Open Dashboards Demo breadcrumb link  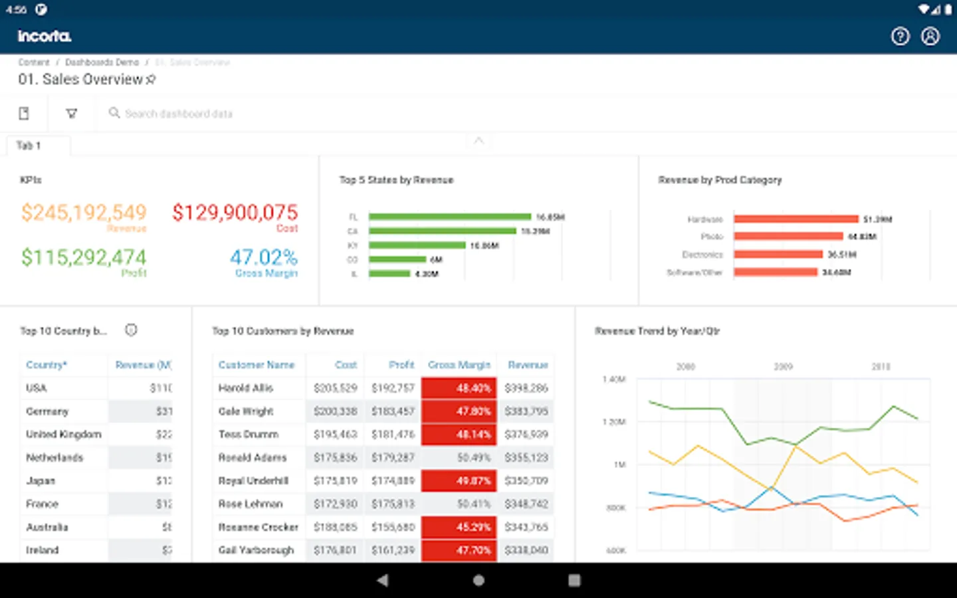[x=102, y=62]
